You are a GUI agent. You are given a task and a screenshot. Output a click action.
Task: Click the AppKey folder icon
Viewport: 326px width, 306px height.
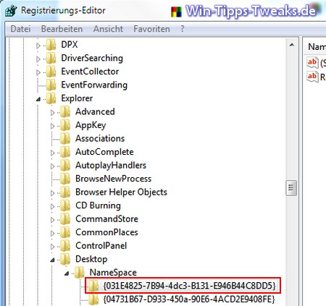tap(65, 125)
